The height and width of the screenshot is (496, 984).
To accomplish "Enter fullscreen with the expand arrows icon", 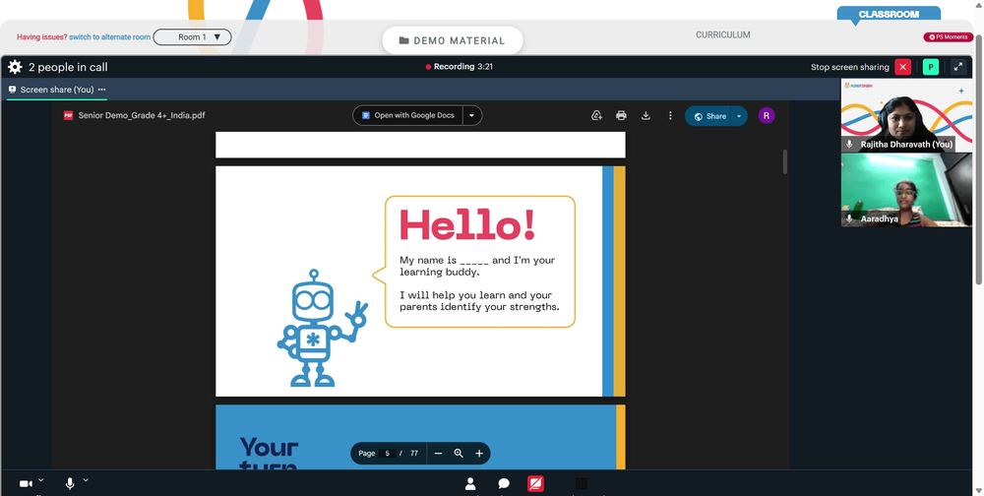I will pyautogui.click(x=958, y=67).
